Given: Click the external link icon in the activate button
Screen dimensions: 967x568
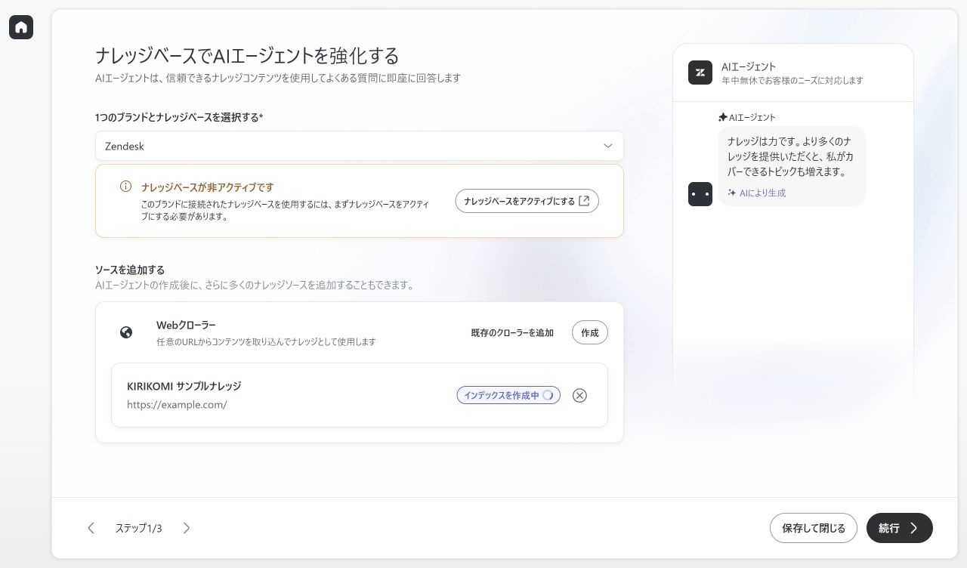Looking at the screenshot, I should tap(584, 201).
